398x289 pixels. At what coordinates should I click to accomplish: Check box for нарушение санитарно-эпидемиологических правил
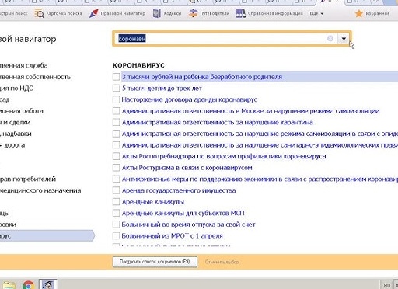coord(116,145)
